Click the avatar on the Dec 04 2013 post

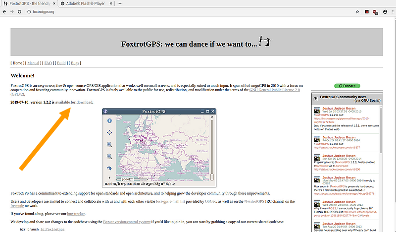317,203
